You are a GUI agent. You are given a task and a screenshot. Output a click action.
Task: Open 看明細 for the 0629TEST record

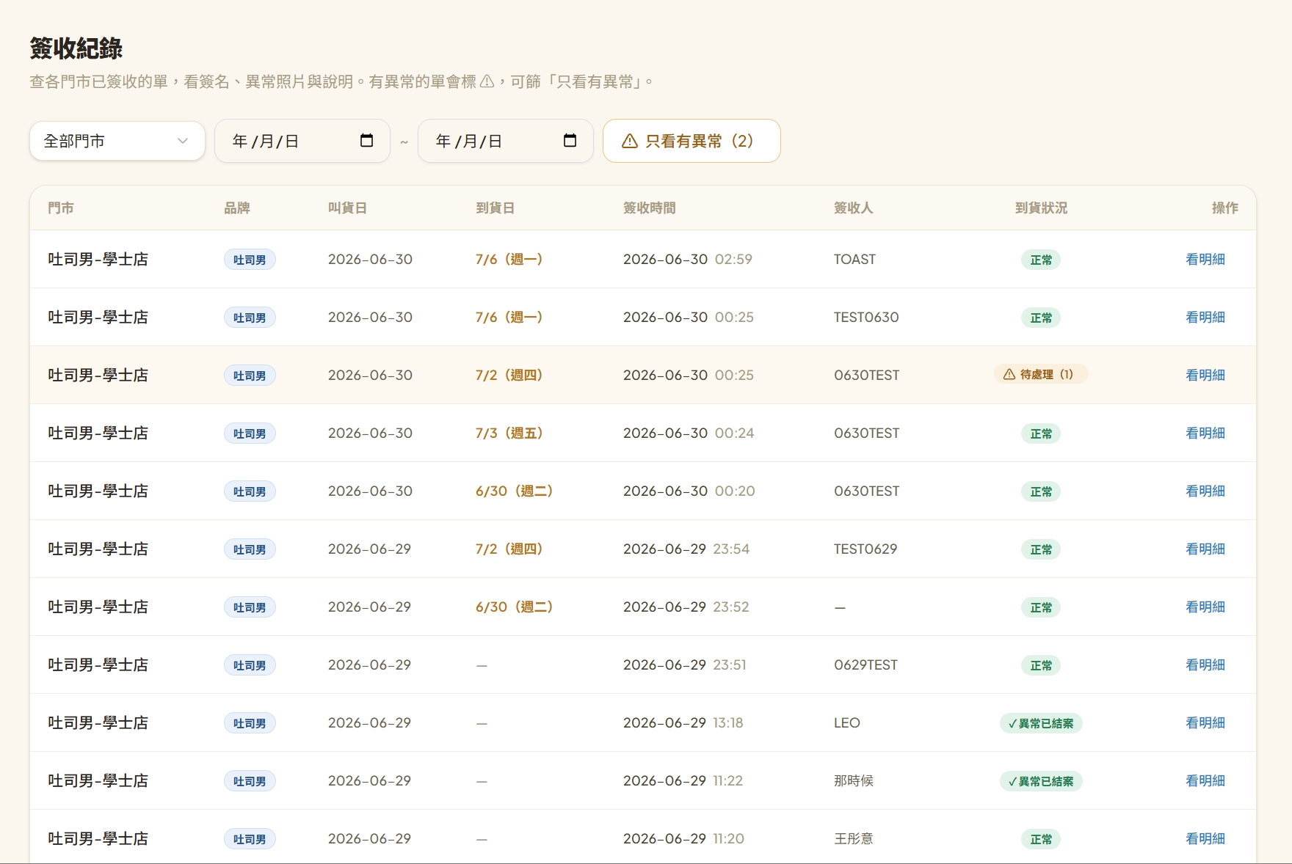[1205, 665]
